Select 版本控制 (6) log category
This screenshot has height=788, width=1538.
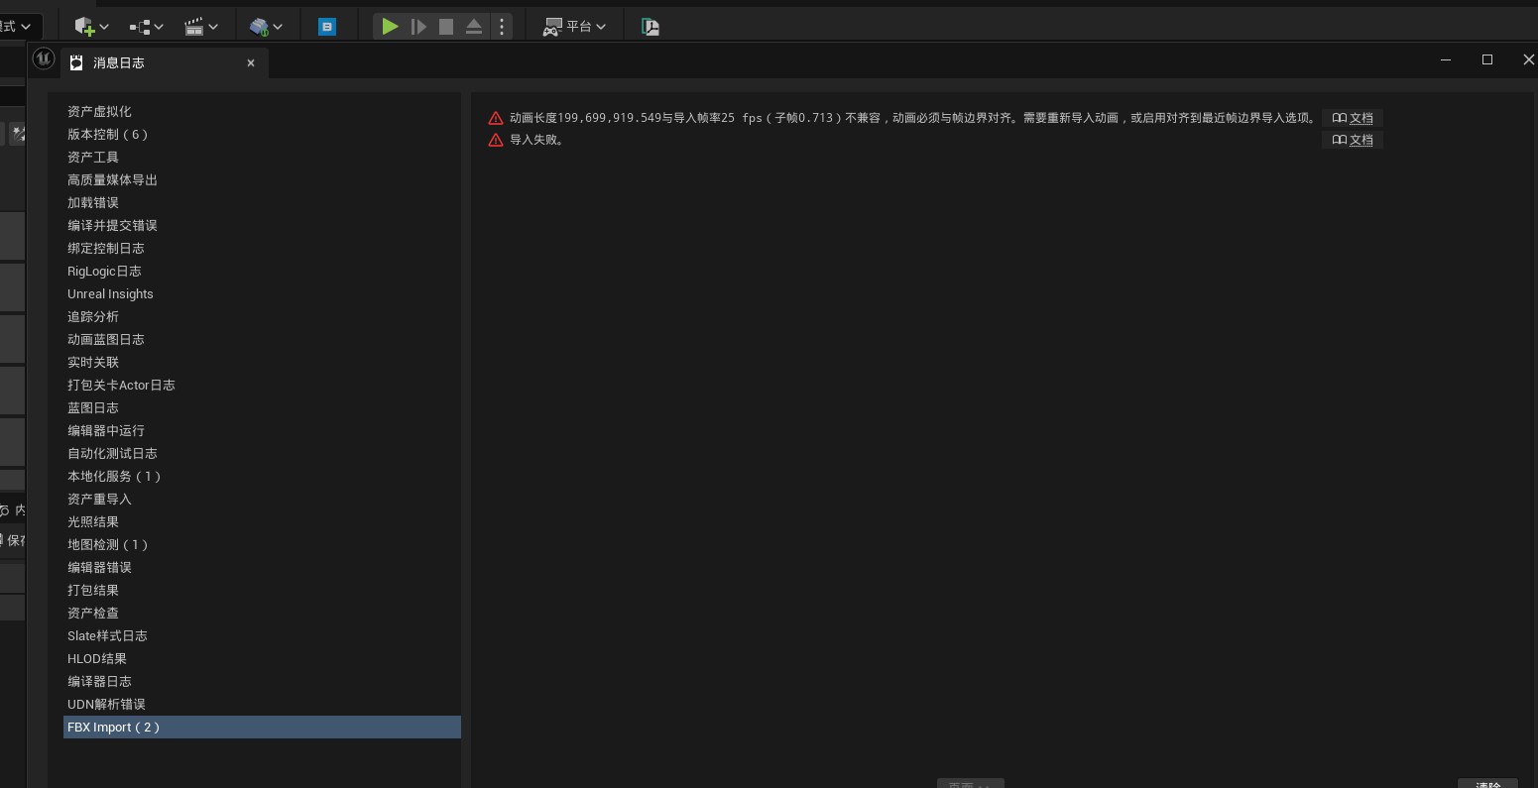107,135
